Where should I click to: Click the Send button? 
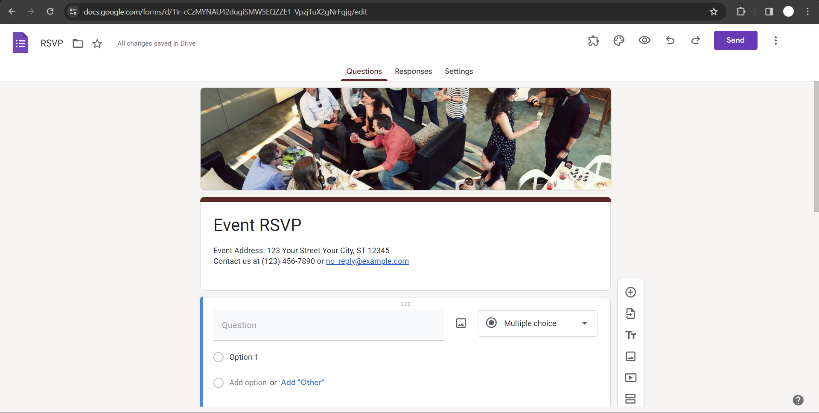[736, 40]
